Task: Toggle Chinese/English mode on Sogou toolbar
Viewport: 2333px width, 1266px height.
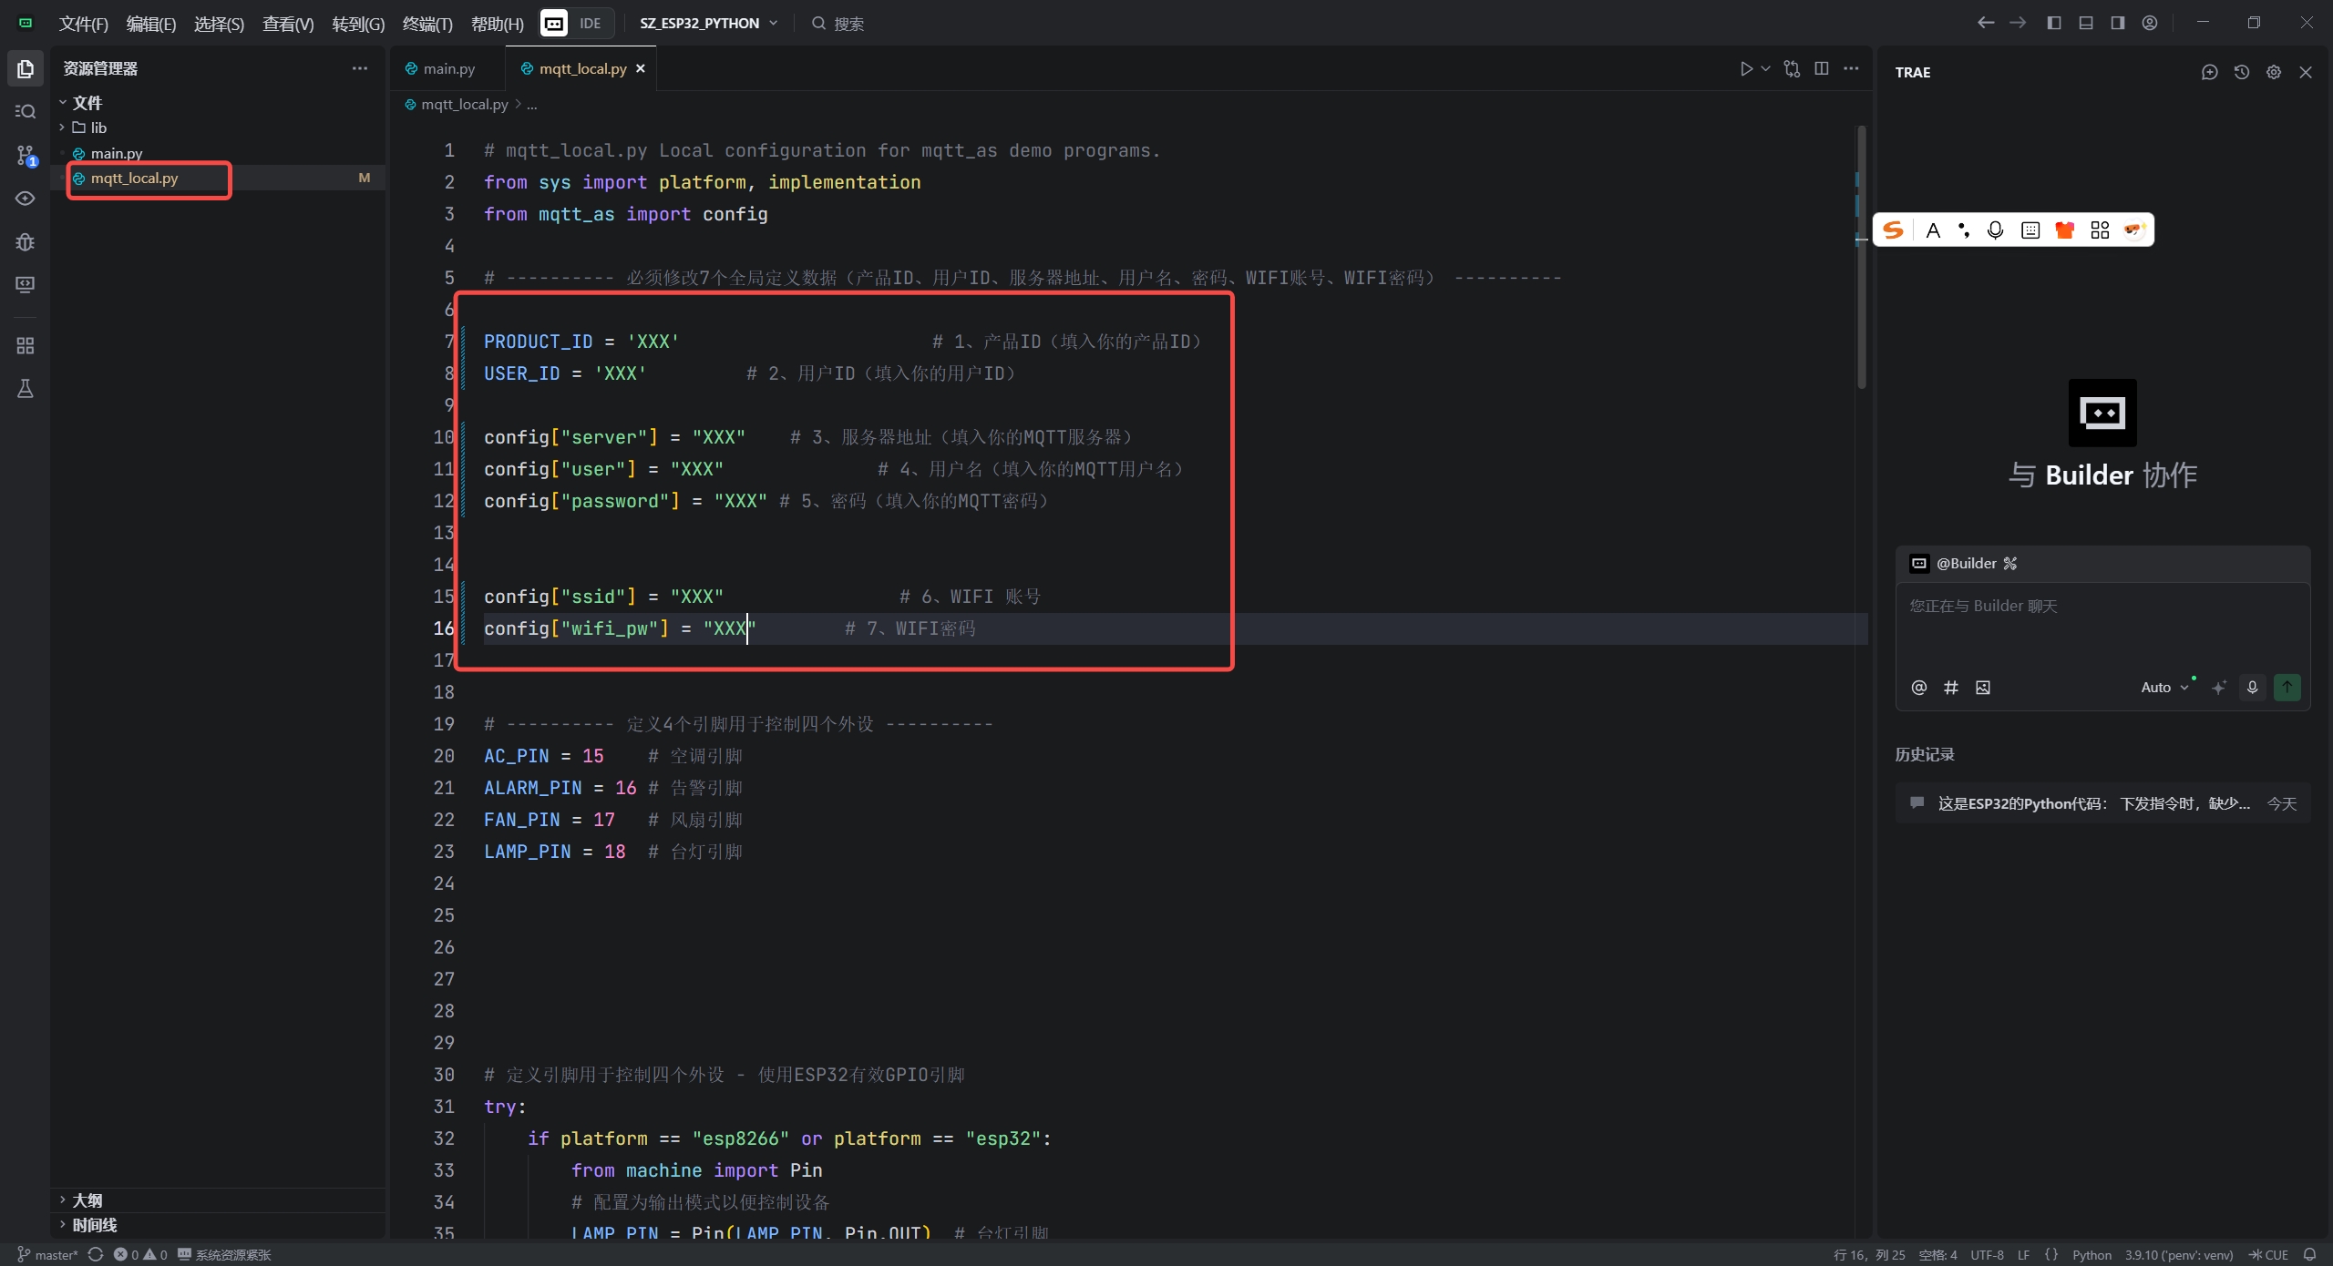Action: coord(1934,230)
